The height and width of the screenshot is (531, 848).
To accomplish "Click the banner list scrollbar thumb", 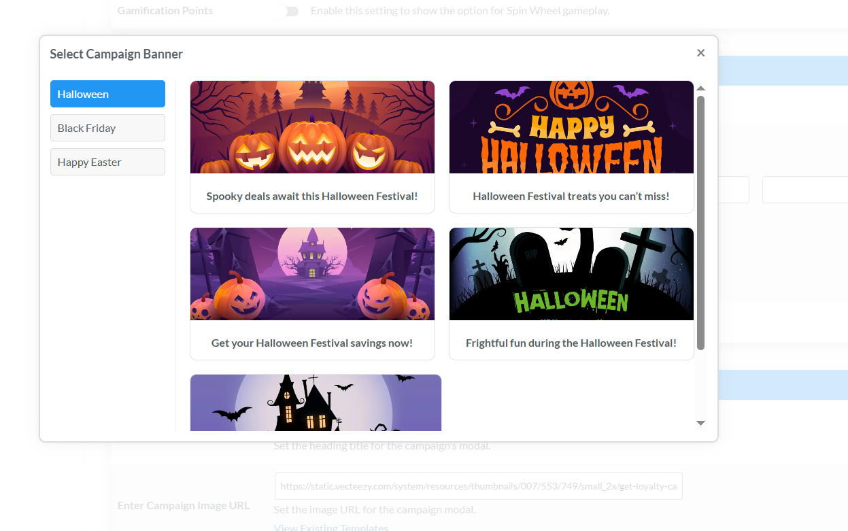I will point(700,222).
